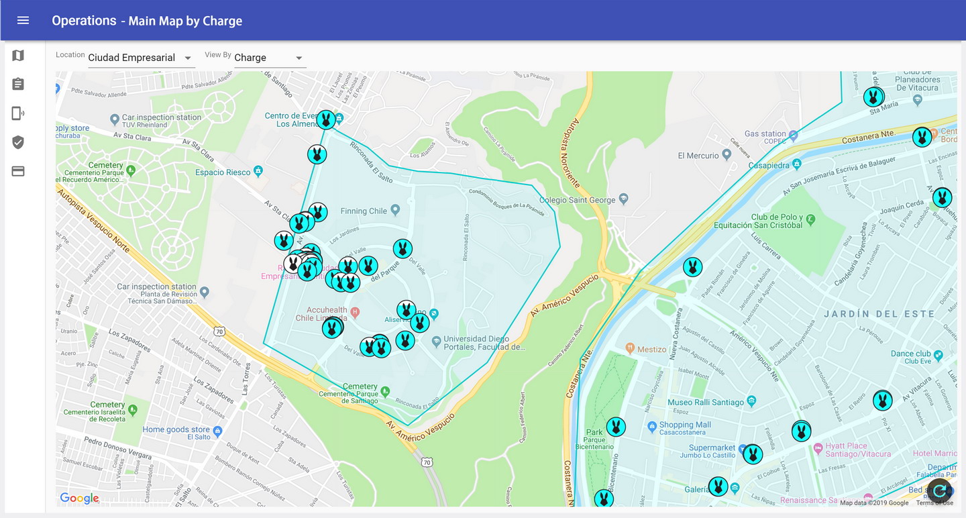This screenshot has width=966, height=518.
Task: Click the Google logo on map
Action: [79, 498]
